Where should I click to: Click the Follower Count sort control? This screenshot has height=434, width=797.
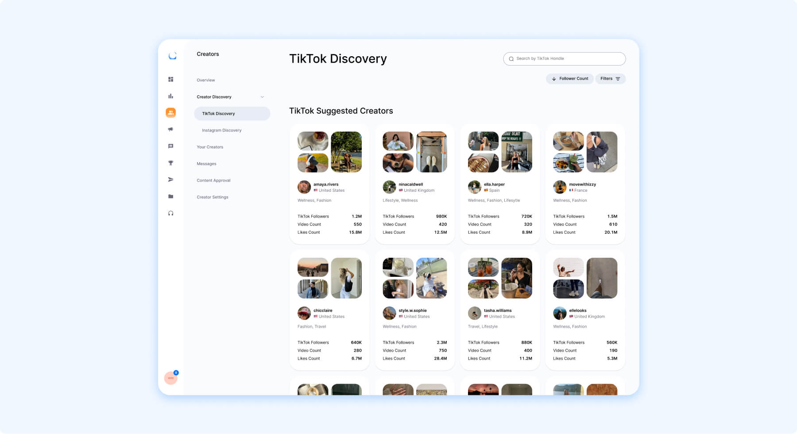[x=570, y=78]
